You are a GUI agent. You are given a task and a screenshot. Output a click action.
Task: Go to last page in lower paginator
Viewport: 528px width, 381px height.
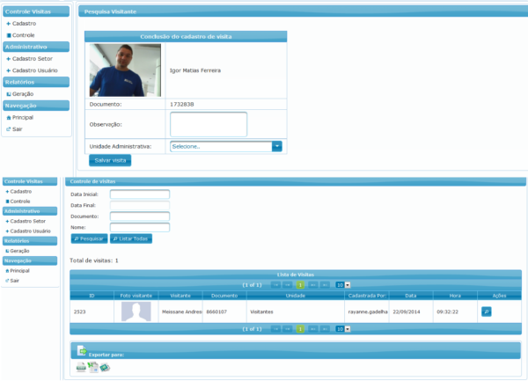click(x=325, y=329)
